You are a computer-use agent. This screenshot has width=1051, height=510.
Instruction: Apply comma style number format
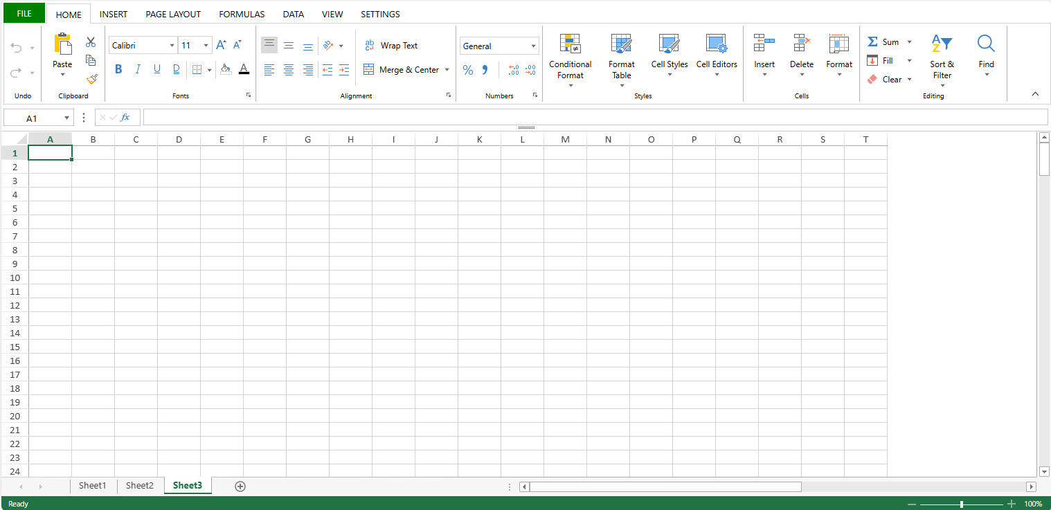485,70
